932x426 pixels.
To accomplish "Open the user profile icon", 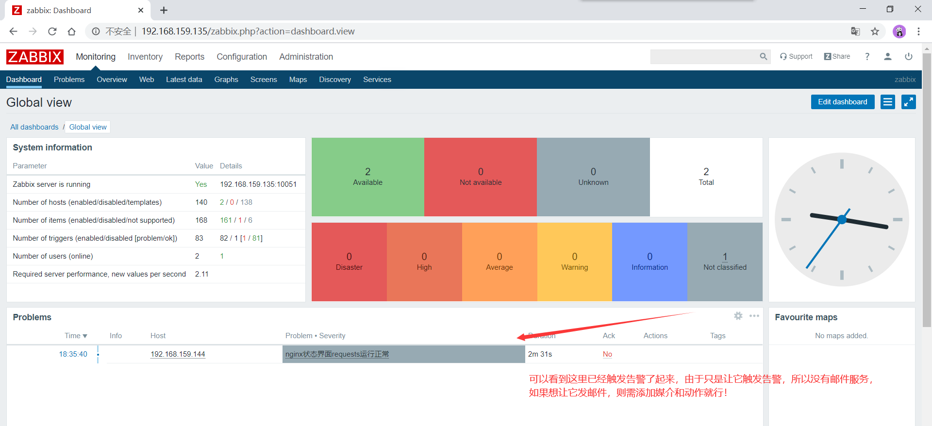I will (888, 57).
